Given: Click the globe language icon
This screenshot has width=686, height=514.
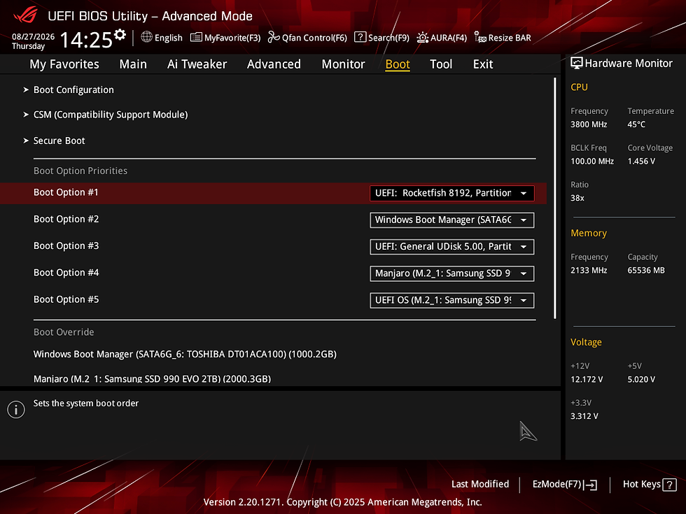Looking at the screenshot, I should tap(146, 37).
